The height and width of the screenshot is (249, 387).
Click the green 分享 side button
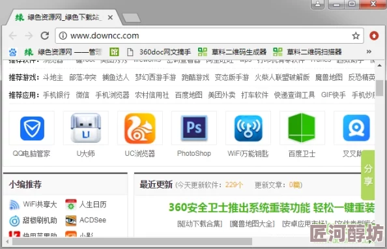click(367, 175)
